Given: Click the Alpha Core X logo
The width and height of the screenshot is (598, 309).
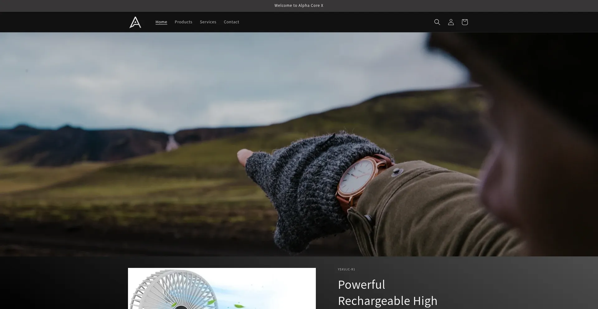Looking at the screenshot, I should coord(135,22).
